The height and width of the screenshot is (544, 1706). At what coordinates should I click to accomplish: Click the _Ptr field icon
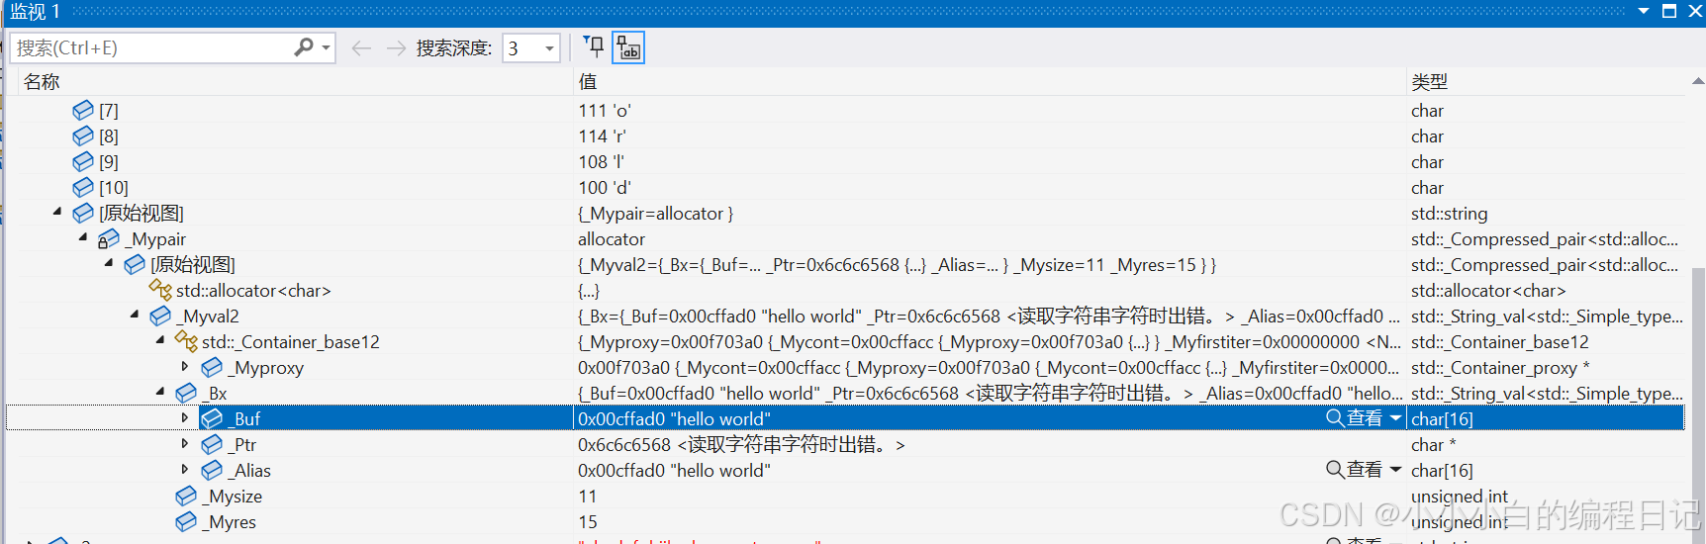(212, 444)
